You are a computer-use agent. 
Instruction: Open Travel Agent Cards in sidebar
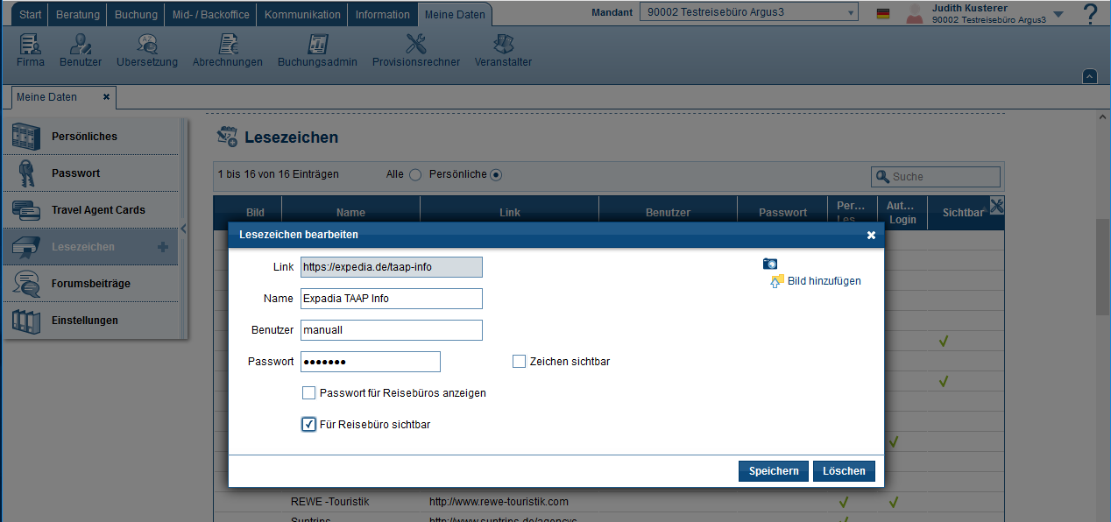[x=91, y=210]
